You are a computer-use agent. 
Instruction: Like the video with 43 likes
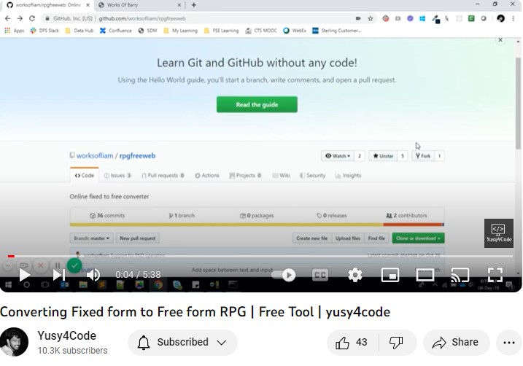point(352,342)
